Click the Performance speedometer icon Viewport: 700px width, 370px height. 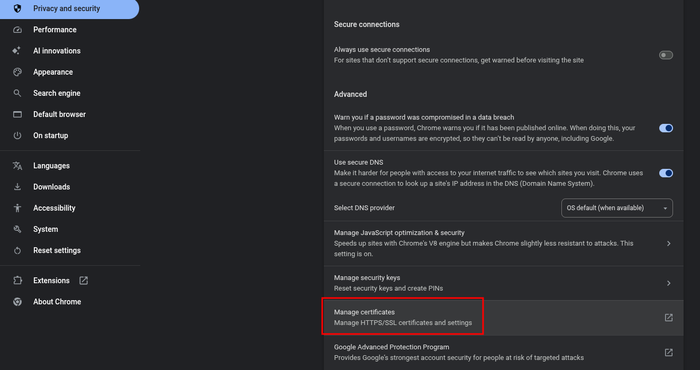click(17, 30)
